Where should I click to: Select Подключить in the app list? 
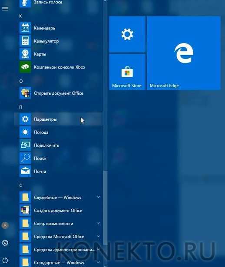pyautogui.click(x=58, y=145)
